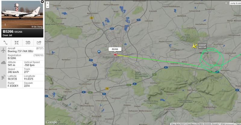The width and height of the screenshot is (241, 125).
Task: Select the yellow DABVP aircraft icon
Action: coord(194,46)
